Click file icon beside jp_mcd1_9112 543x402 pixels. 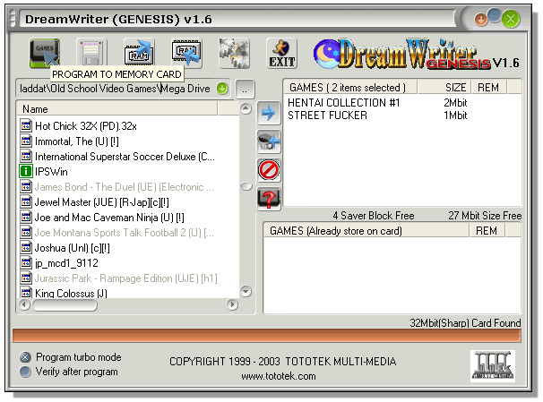(26, 263)
